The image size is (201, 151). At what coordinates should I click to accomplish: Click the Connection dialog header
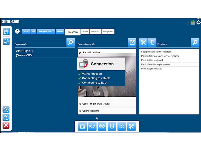[101, 64]
